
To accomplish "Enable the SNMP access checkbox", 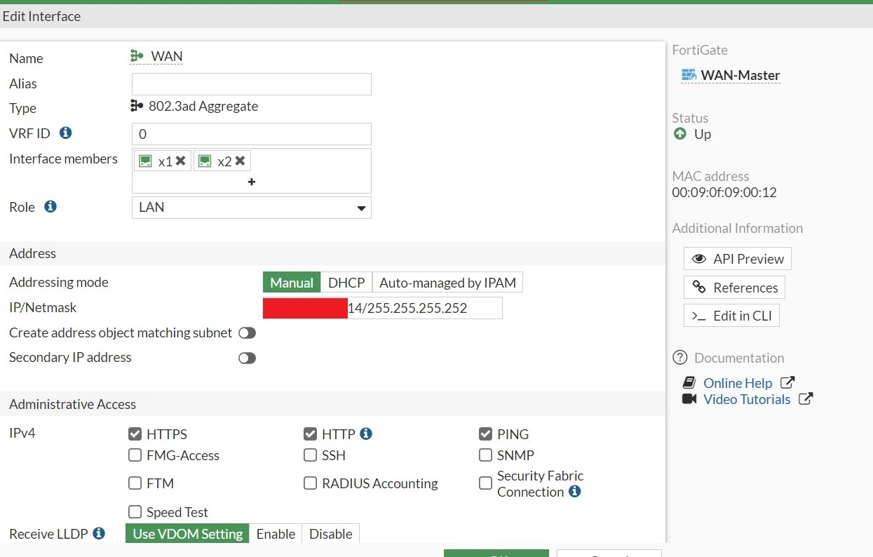I will pos(485,455).
